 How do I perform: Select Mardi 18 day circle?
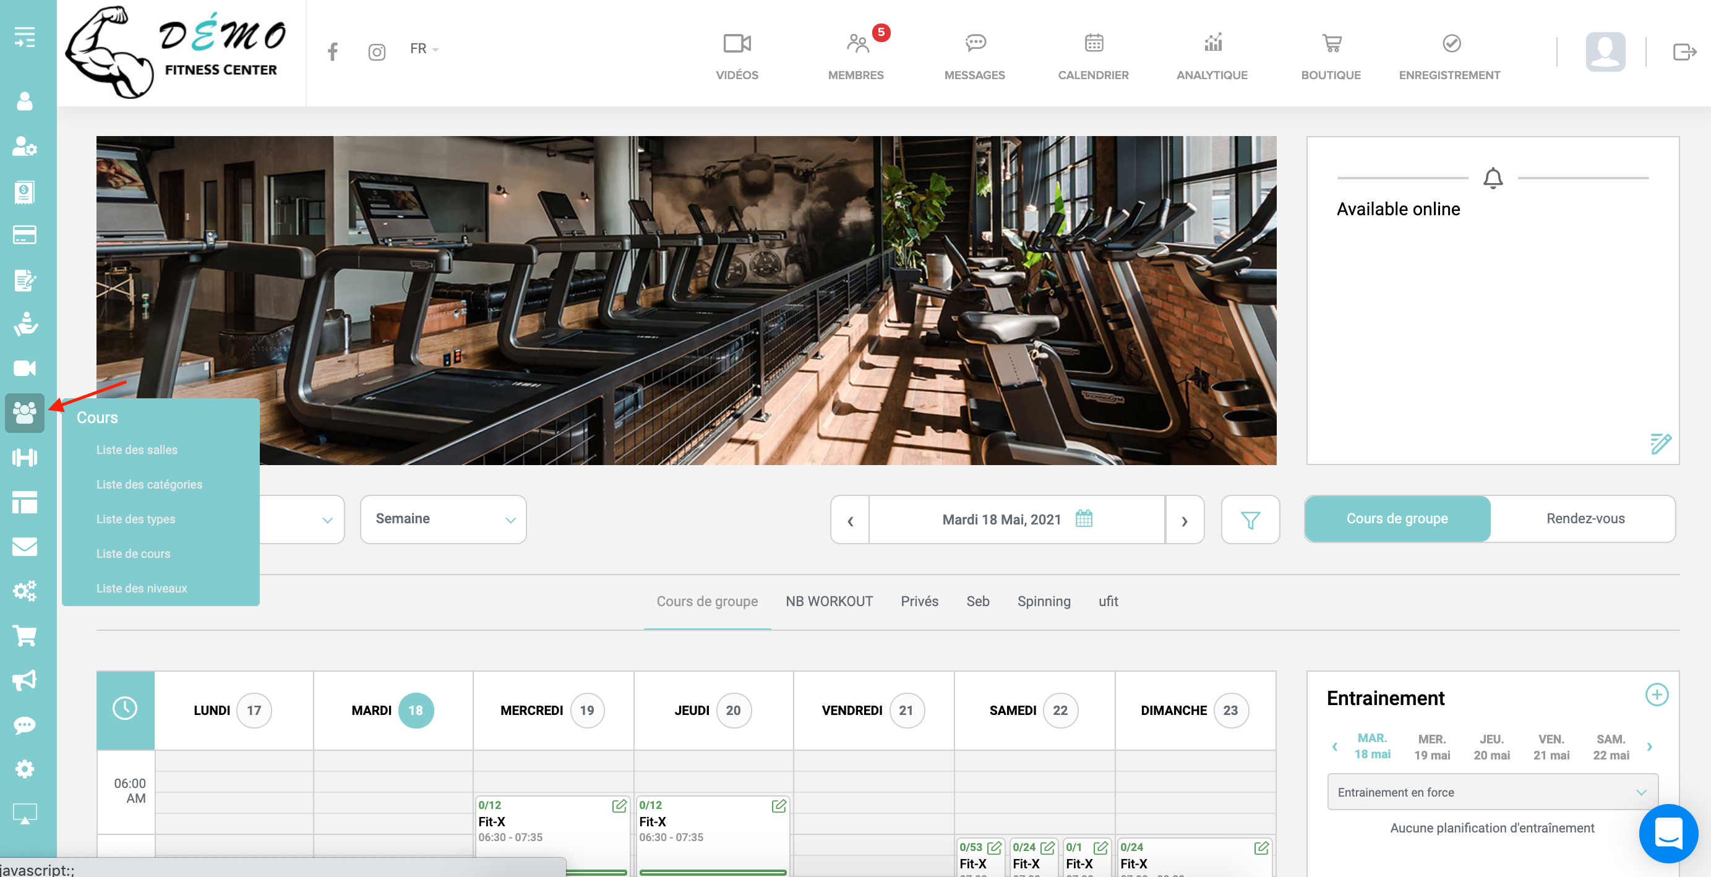coord(415,711)
